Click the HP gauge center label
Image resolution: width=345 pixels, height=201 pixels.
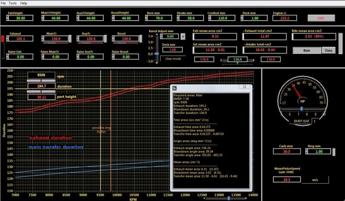(x=303, y=101)
